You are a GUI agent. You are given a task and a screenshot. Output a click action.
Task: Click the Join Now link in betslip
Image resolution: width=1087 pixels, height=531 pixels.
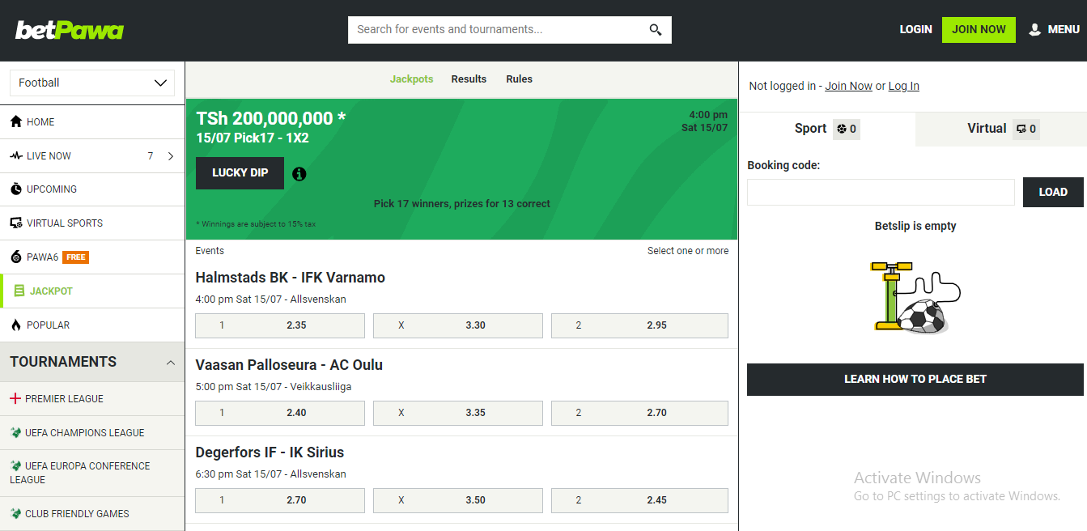[848, 86]
